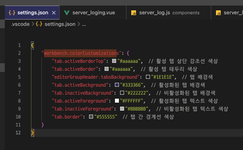Image resolution: width=243 pixels, height=150 pixels.
Task: Open color picker for tab.activeBorderTop swatch
Action: click(x=114, y=61)
